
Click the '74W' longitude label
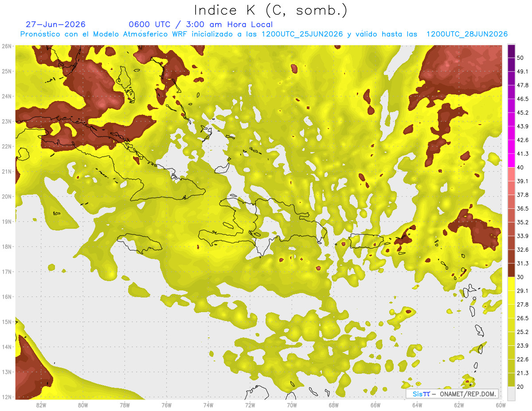tap(208, 405)
